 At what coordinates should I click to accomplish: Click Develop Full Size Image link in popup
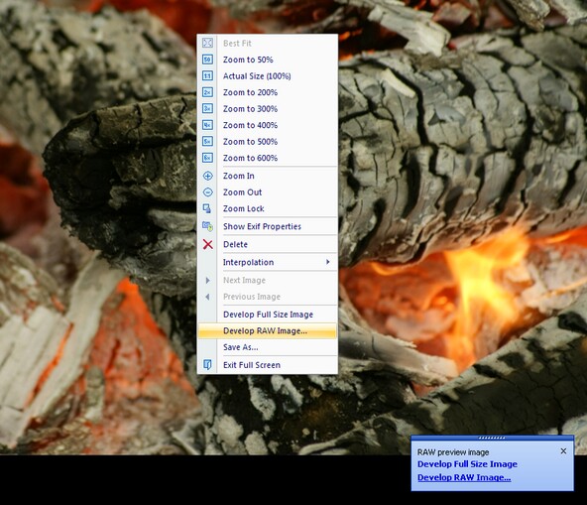pos(467,464)
